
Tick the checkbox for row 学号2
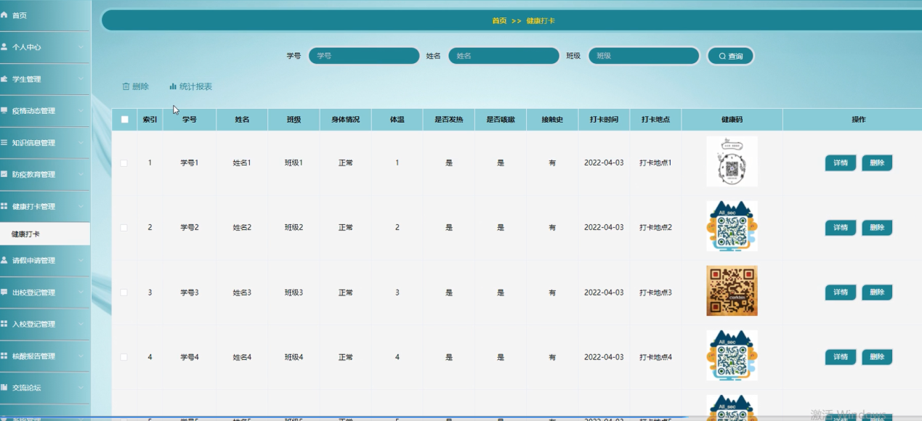(x=124, y=228)
